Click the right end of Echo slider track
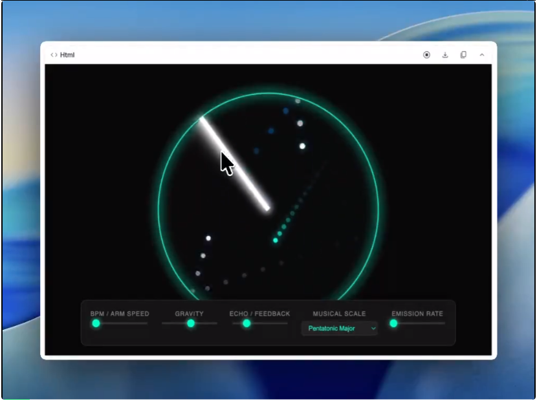This screenshot has height=401, width=537. coord(286,323)
